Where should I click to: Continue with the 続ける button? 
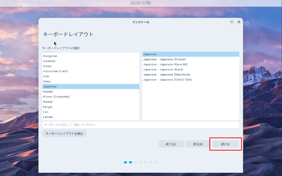click(x=225, y=144)
